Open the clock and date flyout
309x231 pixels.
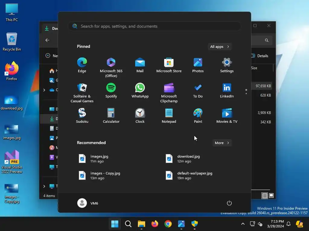276,224
